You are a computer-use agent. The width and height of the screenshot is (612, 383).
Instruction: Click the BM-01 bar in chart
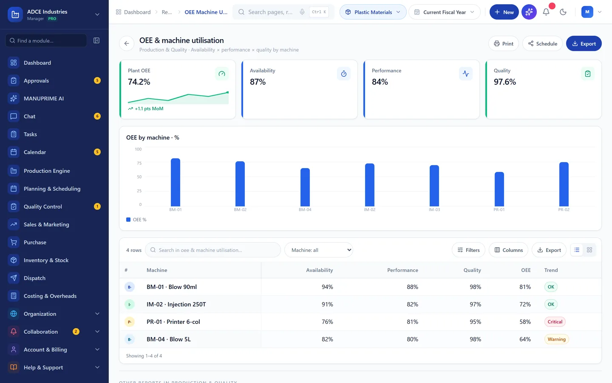tap(176, 182)
